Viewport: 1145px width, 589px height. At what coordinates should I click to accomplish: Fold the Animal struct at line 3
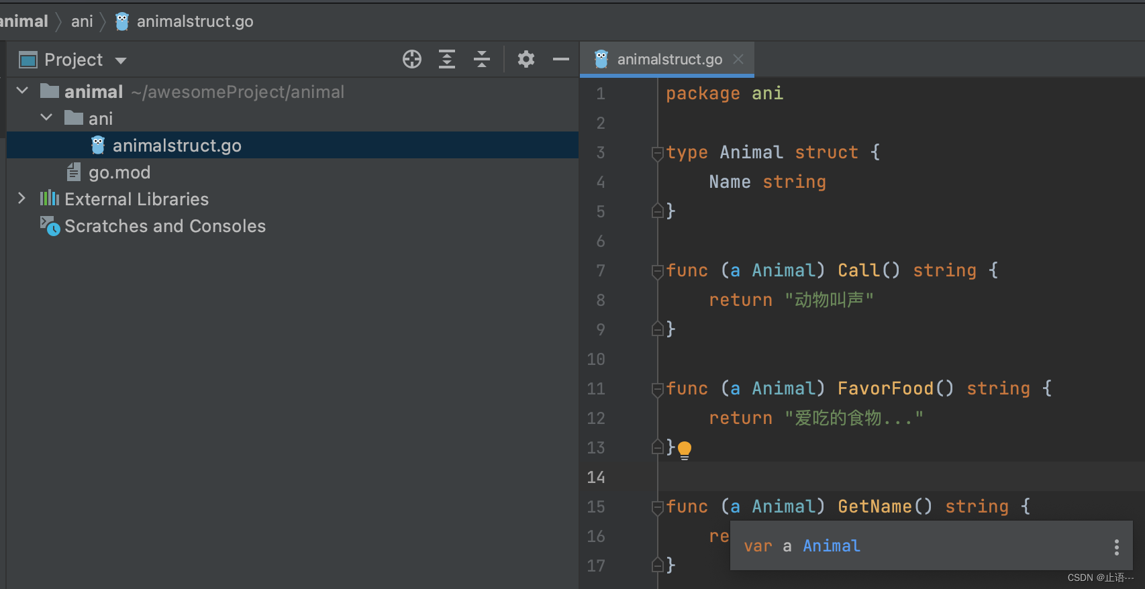[x=658, y=154]
